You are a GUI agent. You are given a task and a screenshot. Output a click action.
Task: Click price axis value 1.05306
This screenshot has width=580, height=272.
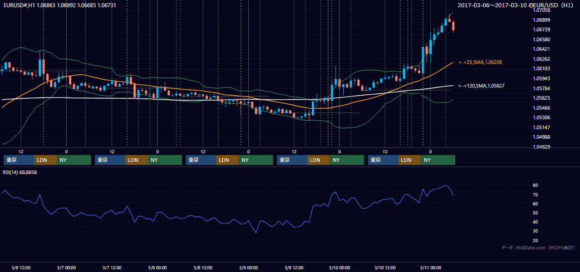(x=541, y=117)
